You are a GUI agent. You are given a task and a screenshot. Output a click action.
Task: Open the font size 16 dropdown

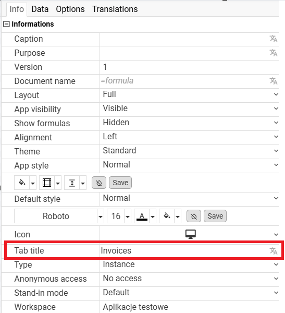pyautogui.click(x=128, y=216)
